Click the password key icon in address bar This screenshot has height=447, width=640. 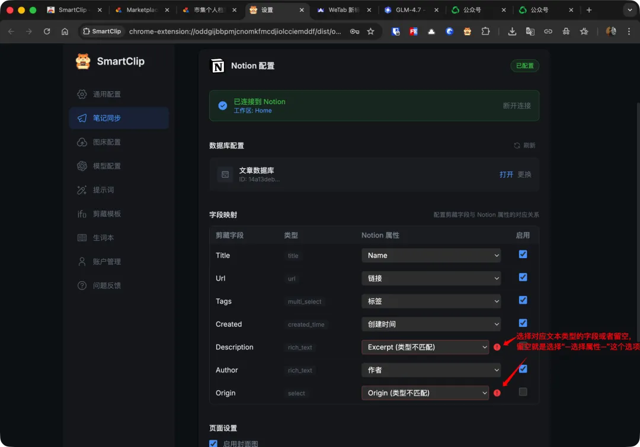(x=354, y=31)
